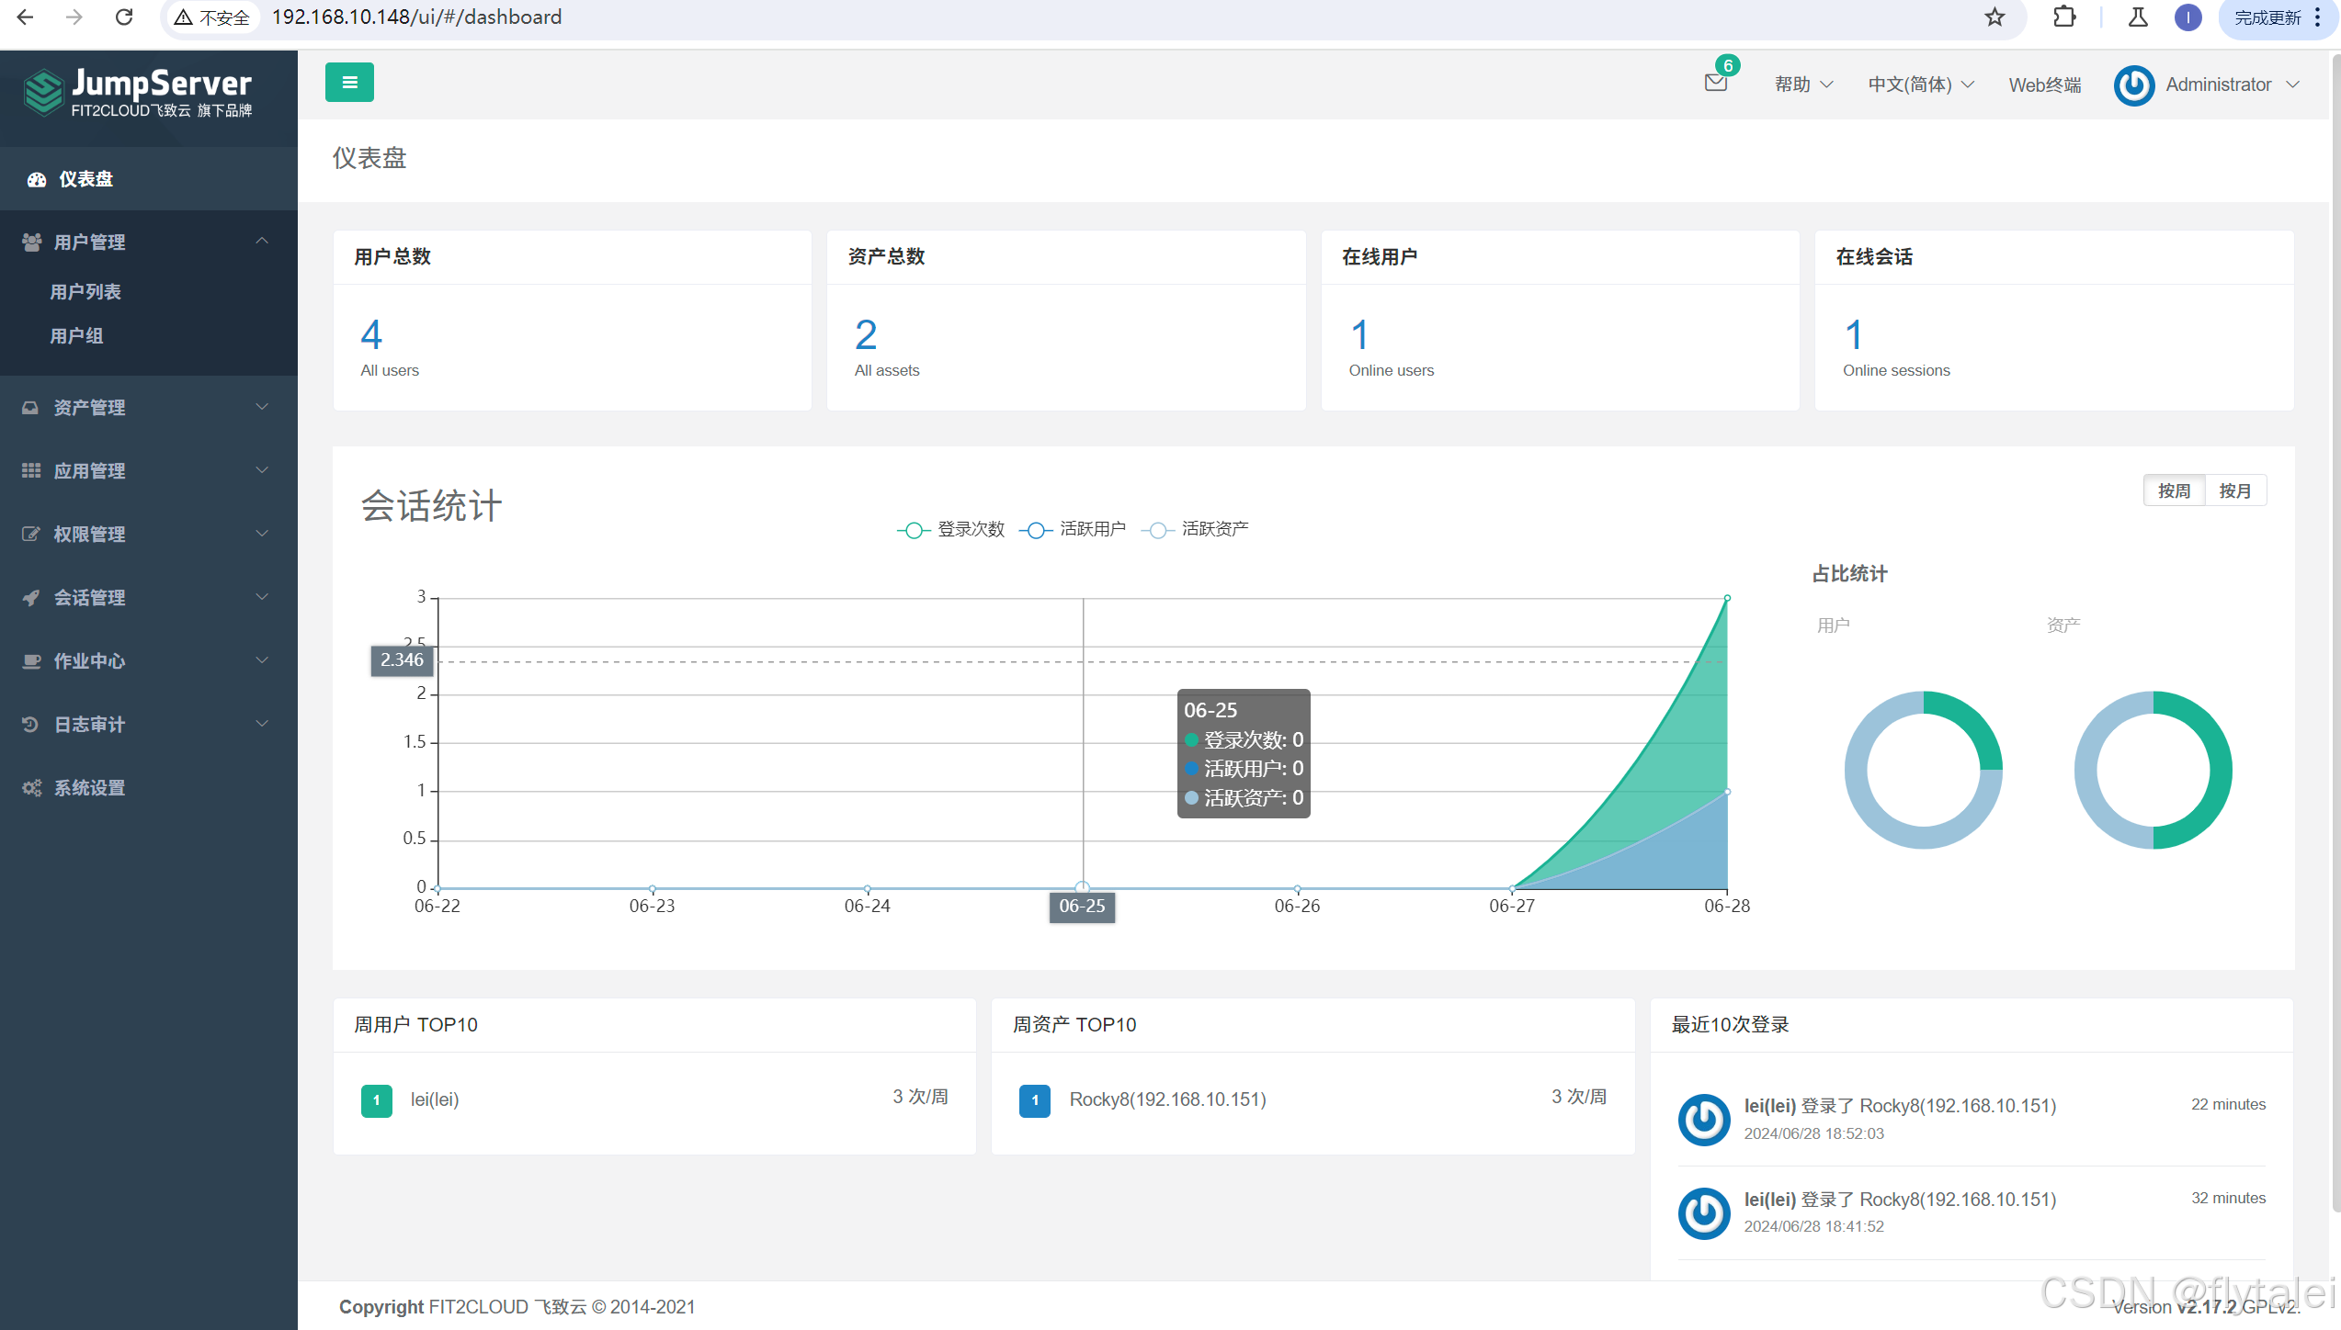Screen dimensions: 2341x1330
Task: Toggle the 活跃用户 legend series
Action: (x=1073, y=529)
